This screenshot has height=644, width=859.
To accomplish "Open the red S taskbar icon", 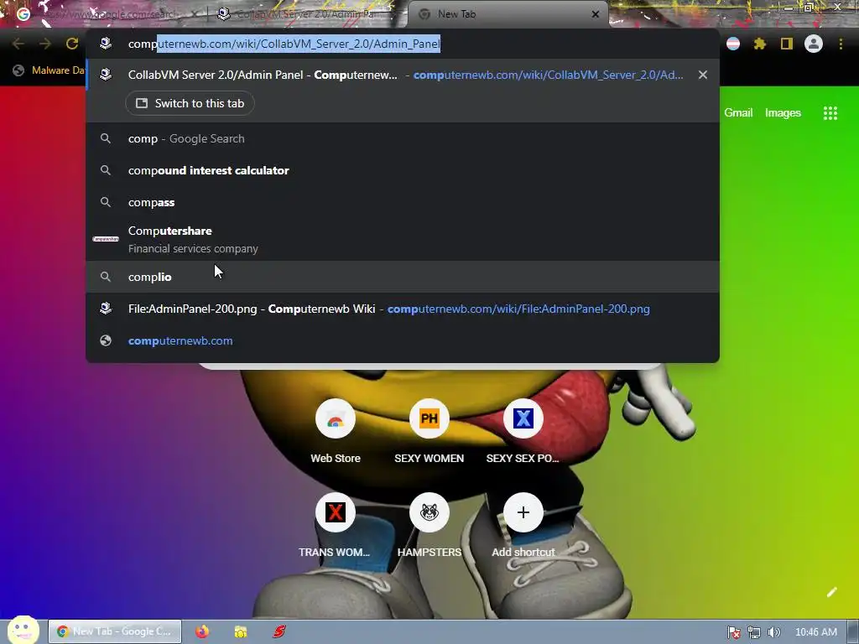I will 279,631.
